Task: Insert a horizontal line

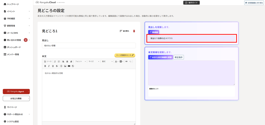Action: (x=61, y=66)
